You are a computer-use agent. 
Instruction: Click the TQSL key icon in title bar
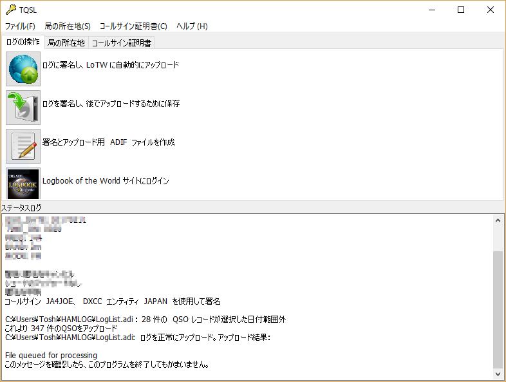pyautogui.click(x=11, y=10)
